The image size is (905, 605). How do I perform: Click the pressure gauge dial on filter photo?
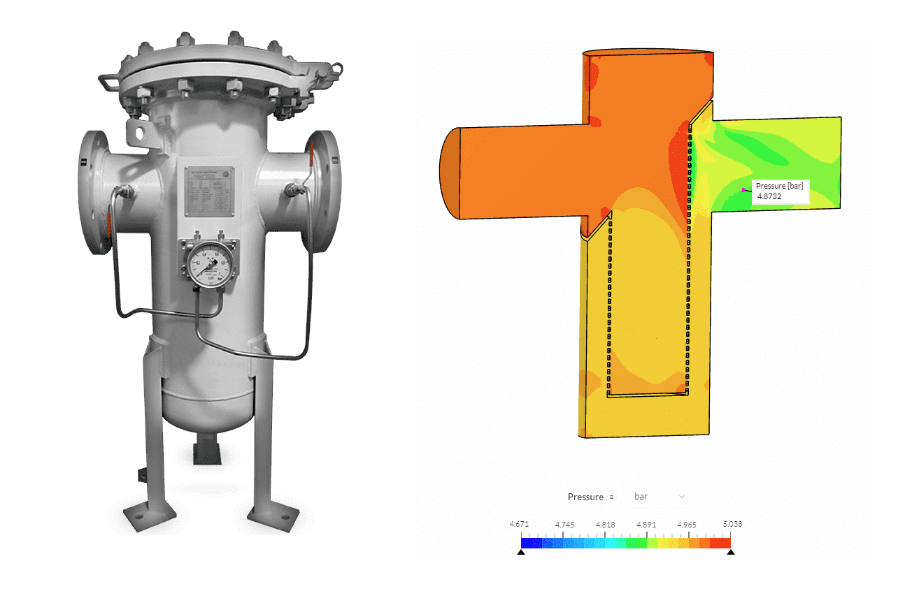pyautogui.click(x=208, y=266)
